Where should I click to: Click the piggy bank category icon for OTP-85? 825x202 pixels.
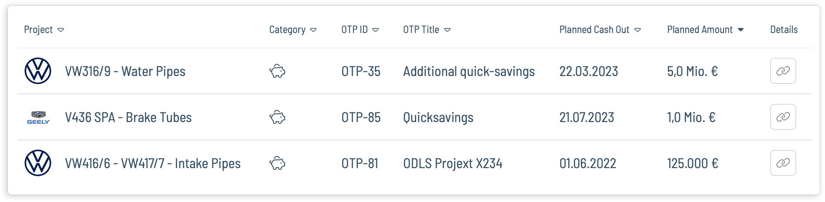pos(277,117)
